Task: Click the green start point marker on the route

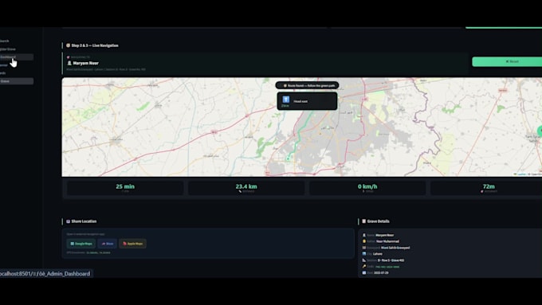Action: (288, 158)
